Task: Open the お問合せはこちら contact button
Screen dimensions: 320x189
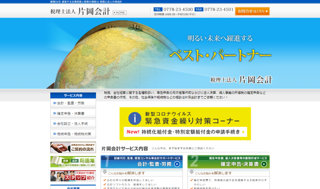Action: point(252,11)
